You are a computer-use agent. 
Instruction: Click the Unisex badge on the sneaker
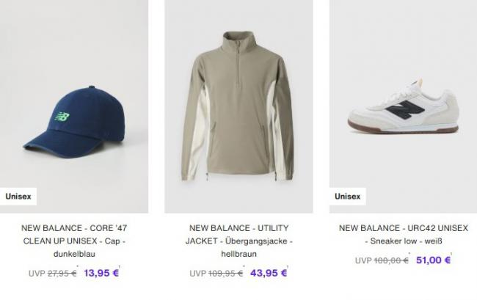[348, 197]
